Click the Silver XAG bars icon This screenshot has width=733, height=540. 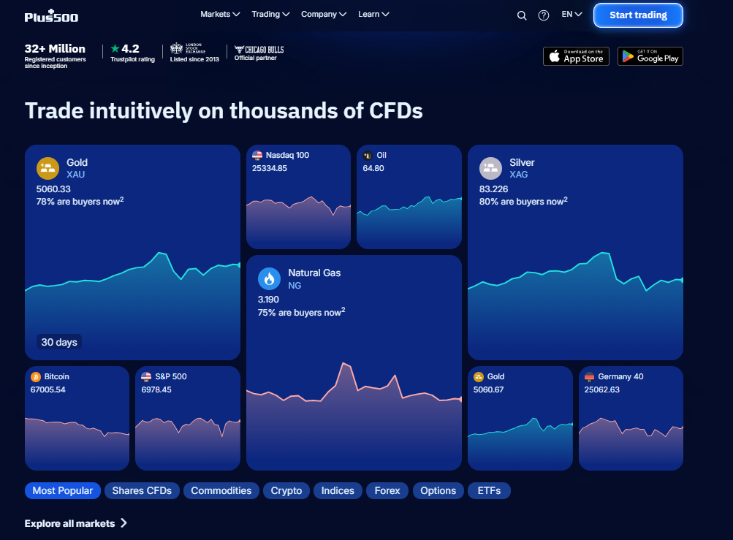[x=490, y=168]
